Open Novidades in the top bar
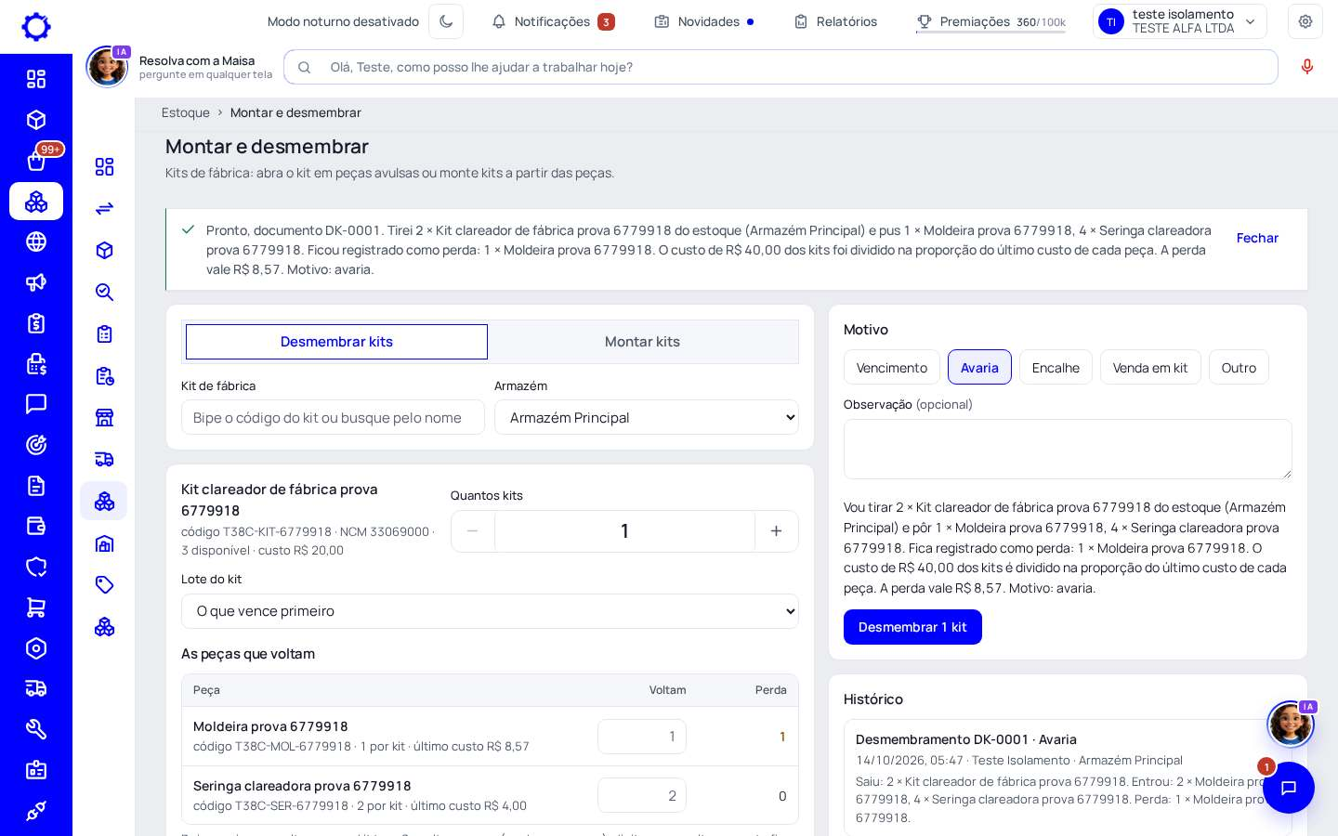This screenshot has width=1338, height=836. (703, 21)
